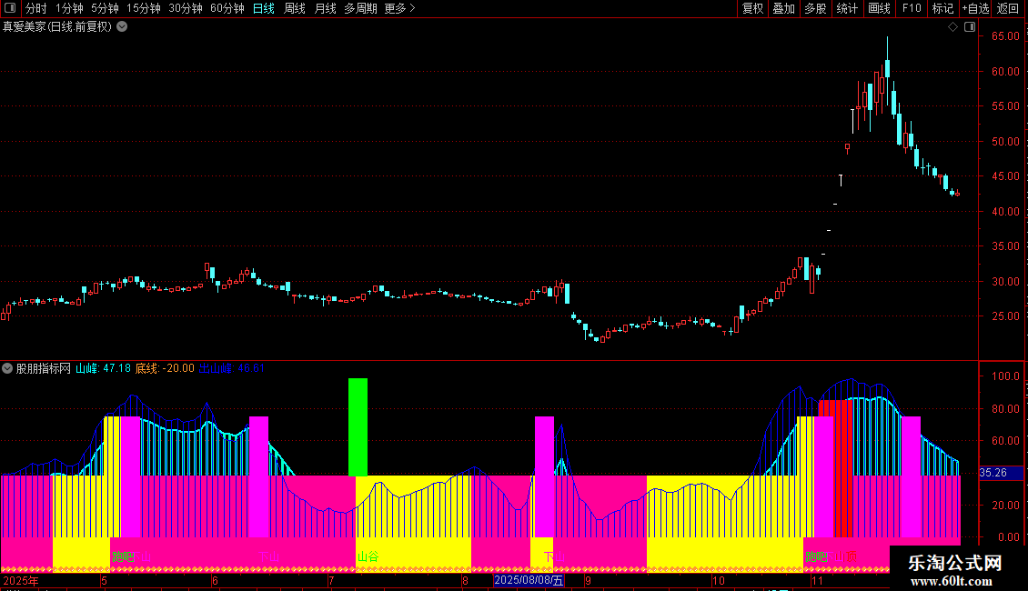
Task: Click the 2025/08/08/五 date label
Action: 529,580
